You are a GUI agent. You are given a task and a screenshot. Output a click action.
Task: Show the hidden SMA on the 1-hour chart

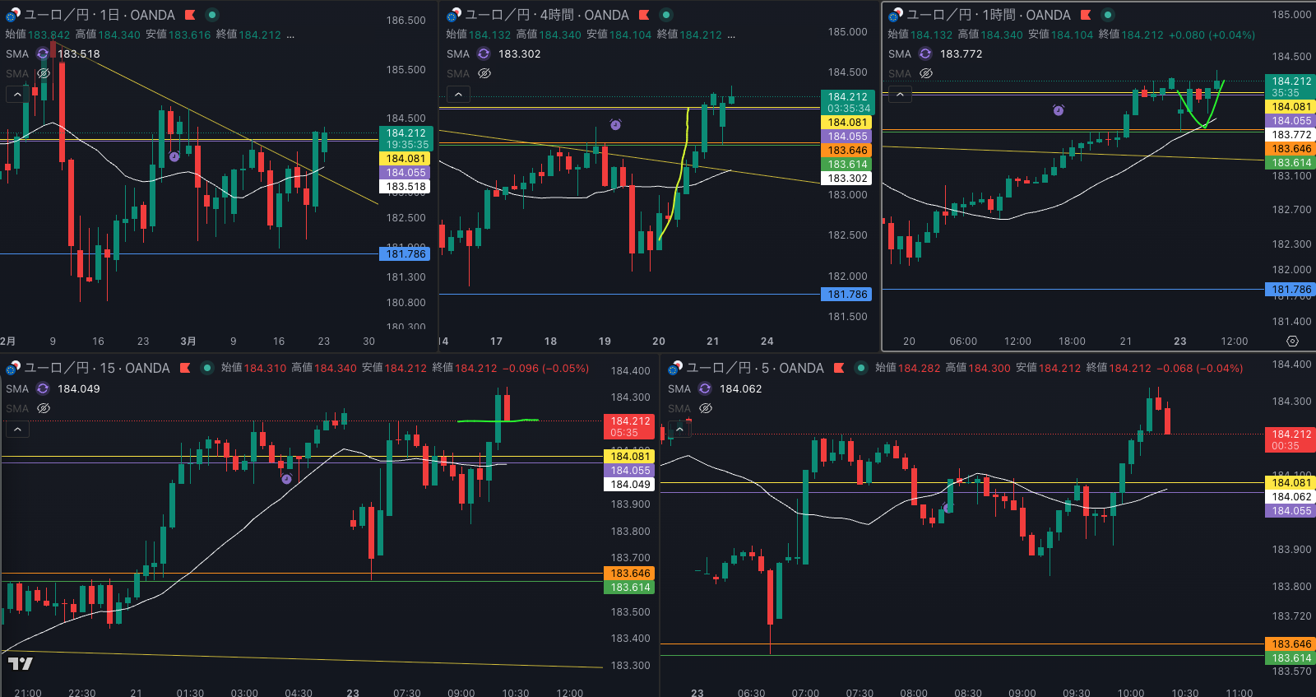tap(926, 73)
